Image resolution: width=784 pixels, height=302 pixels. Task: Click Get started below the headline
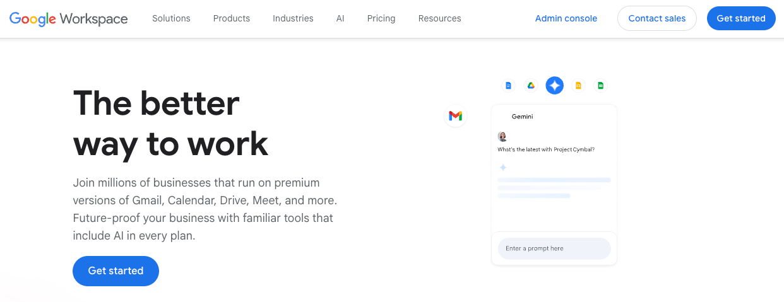click(x=116, y=271)
